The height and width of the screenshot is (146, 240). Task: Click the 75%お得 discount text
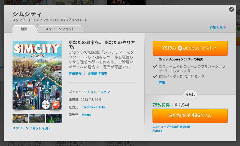[x=161, y=105]
